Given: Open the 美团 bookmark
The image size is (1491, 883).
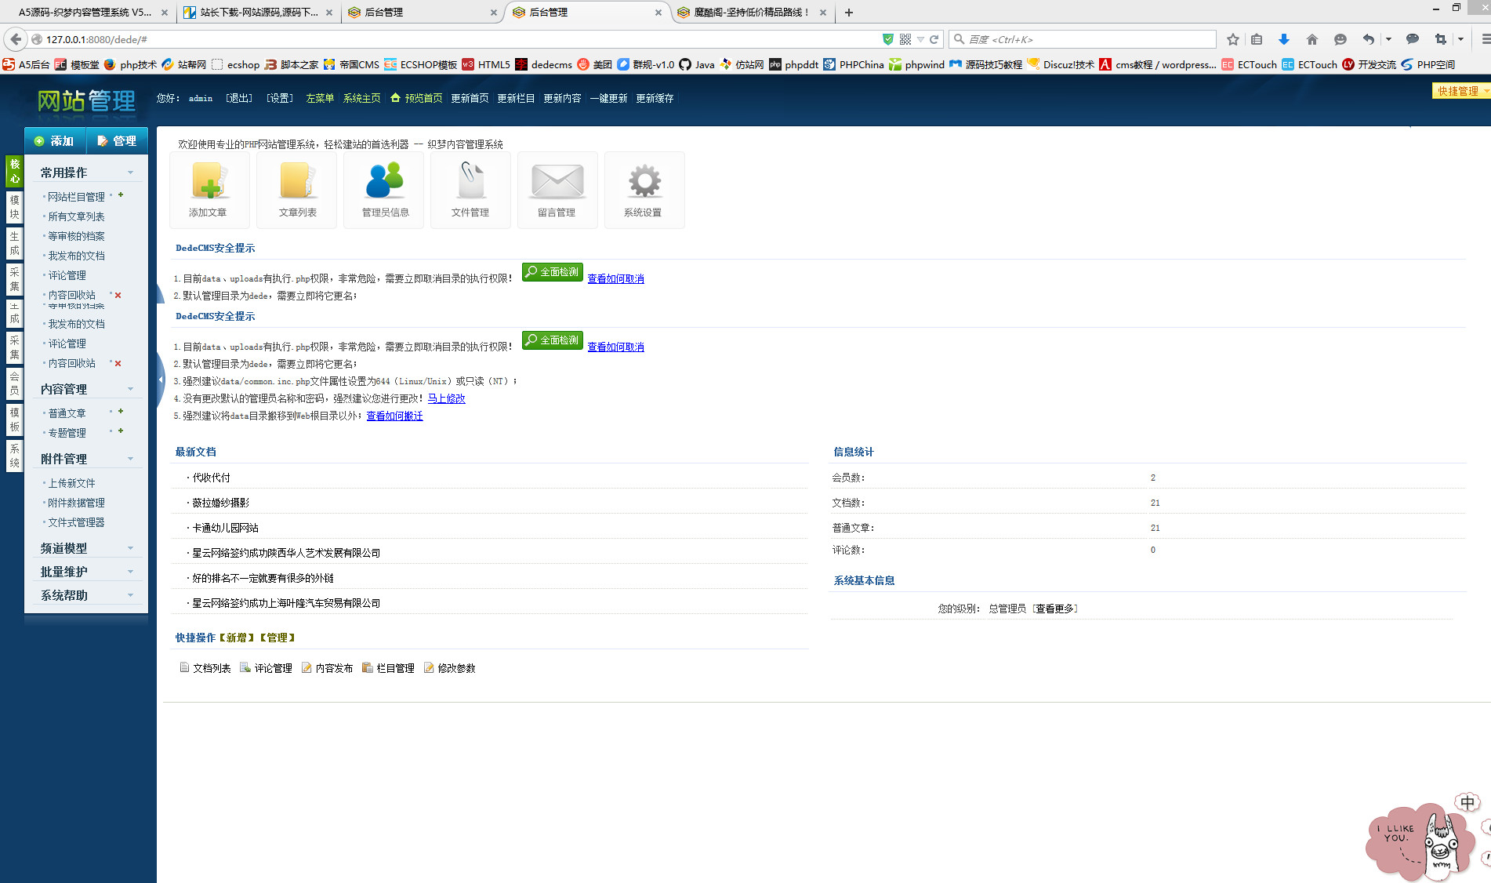Looking at the screenshot, I should pyautogui.click(x=594, y=65).
